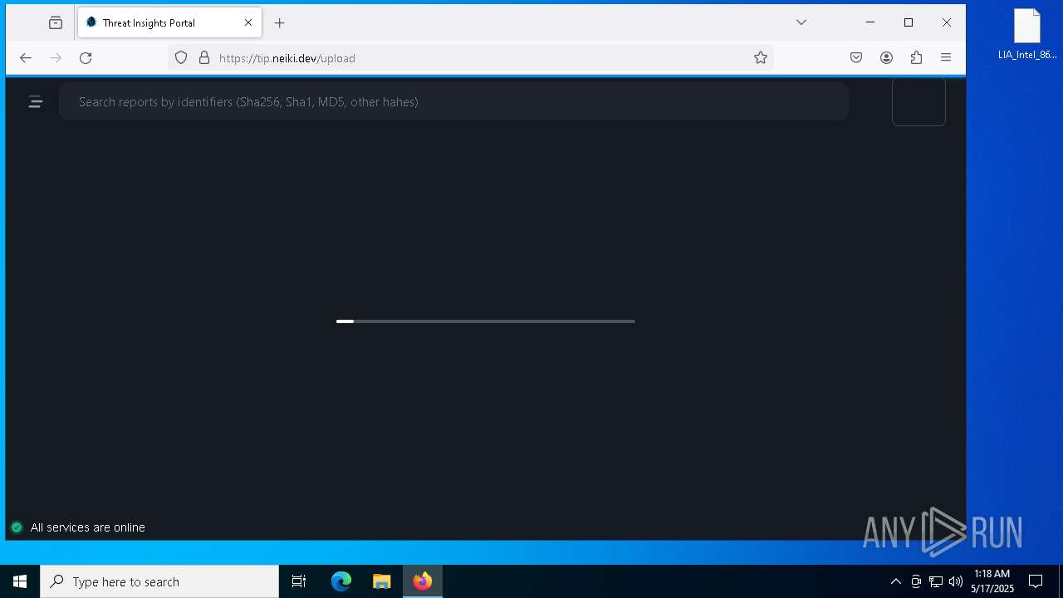The width and height of the screenshot is (1063, 598).
Task: Open the Windows Start menu
Action: pyautogui.click(x=20, y=581)
